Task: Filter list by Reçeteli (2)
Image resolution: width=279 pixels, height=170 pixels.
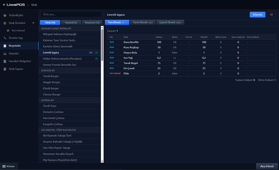Action: pyautogui.click(x=71, y=22)
